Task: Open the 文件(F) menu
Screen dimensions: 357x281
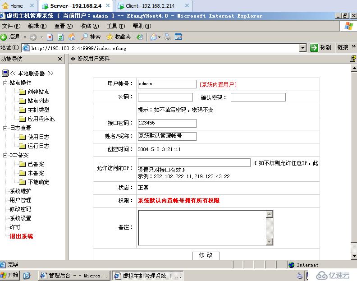Action: 11,26
